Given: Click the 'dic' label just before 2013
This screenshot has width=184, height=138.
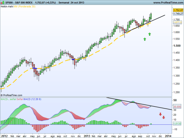Looking at the screenshot, I should [79, 136].
